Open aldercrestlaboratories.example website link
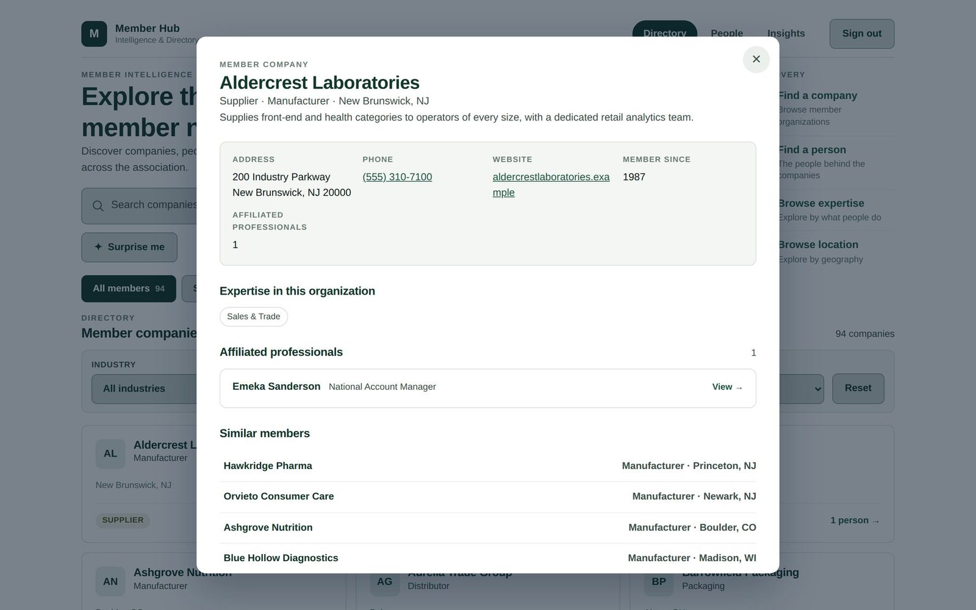This screenshot has height=610, width=976. [x=551, y=185]
